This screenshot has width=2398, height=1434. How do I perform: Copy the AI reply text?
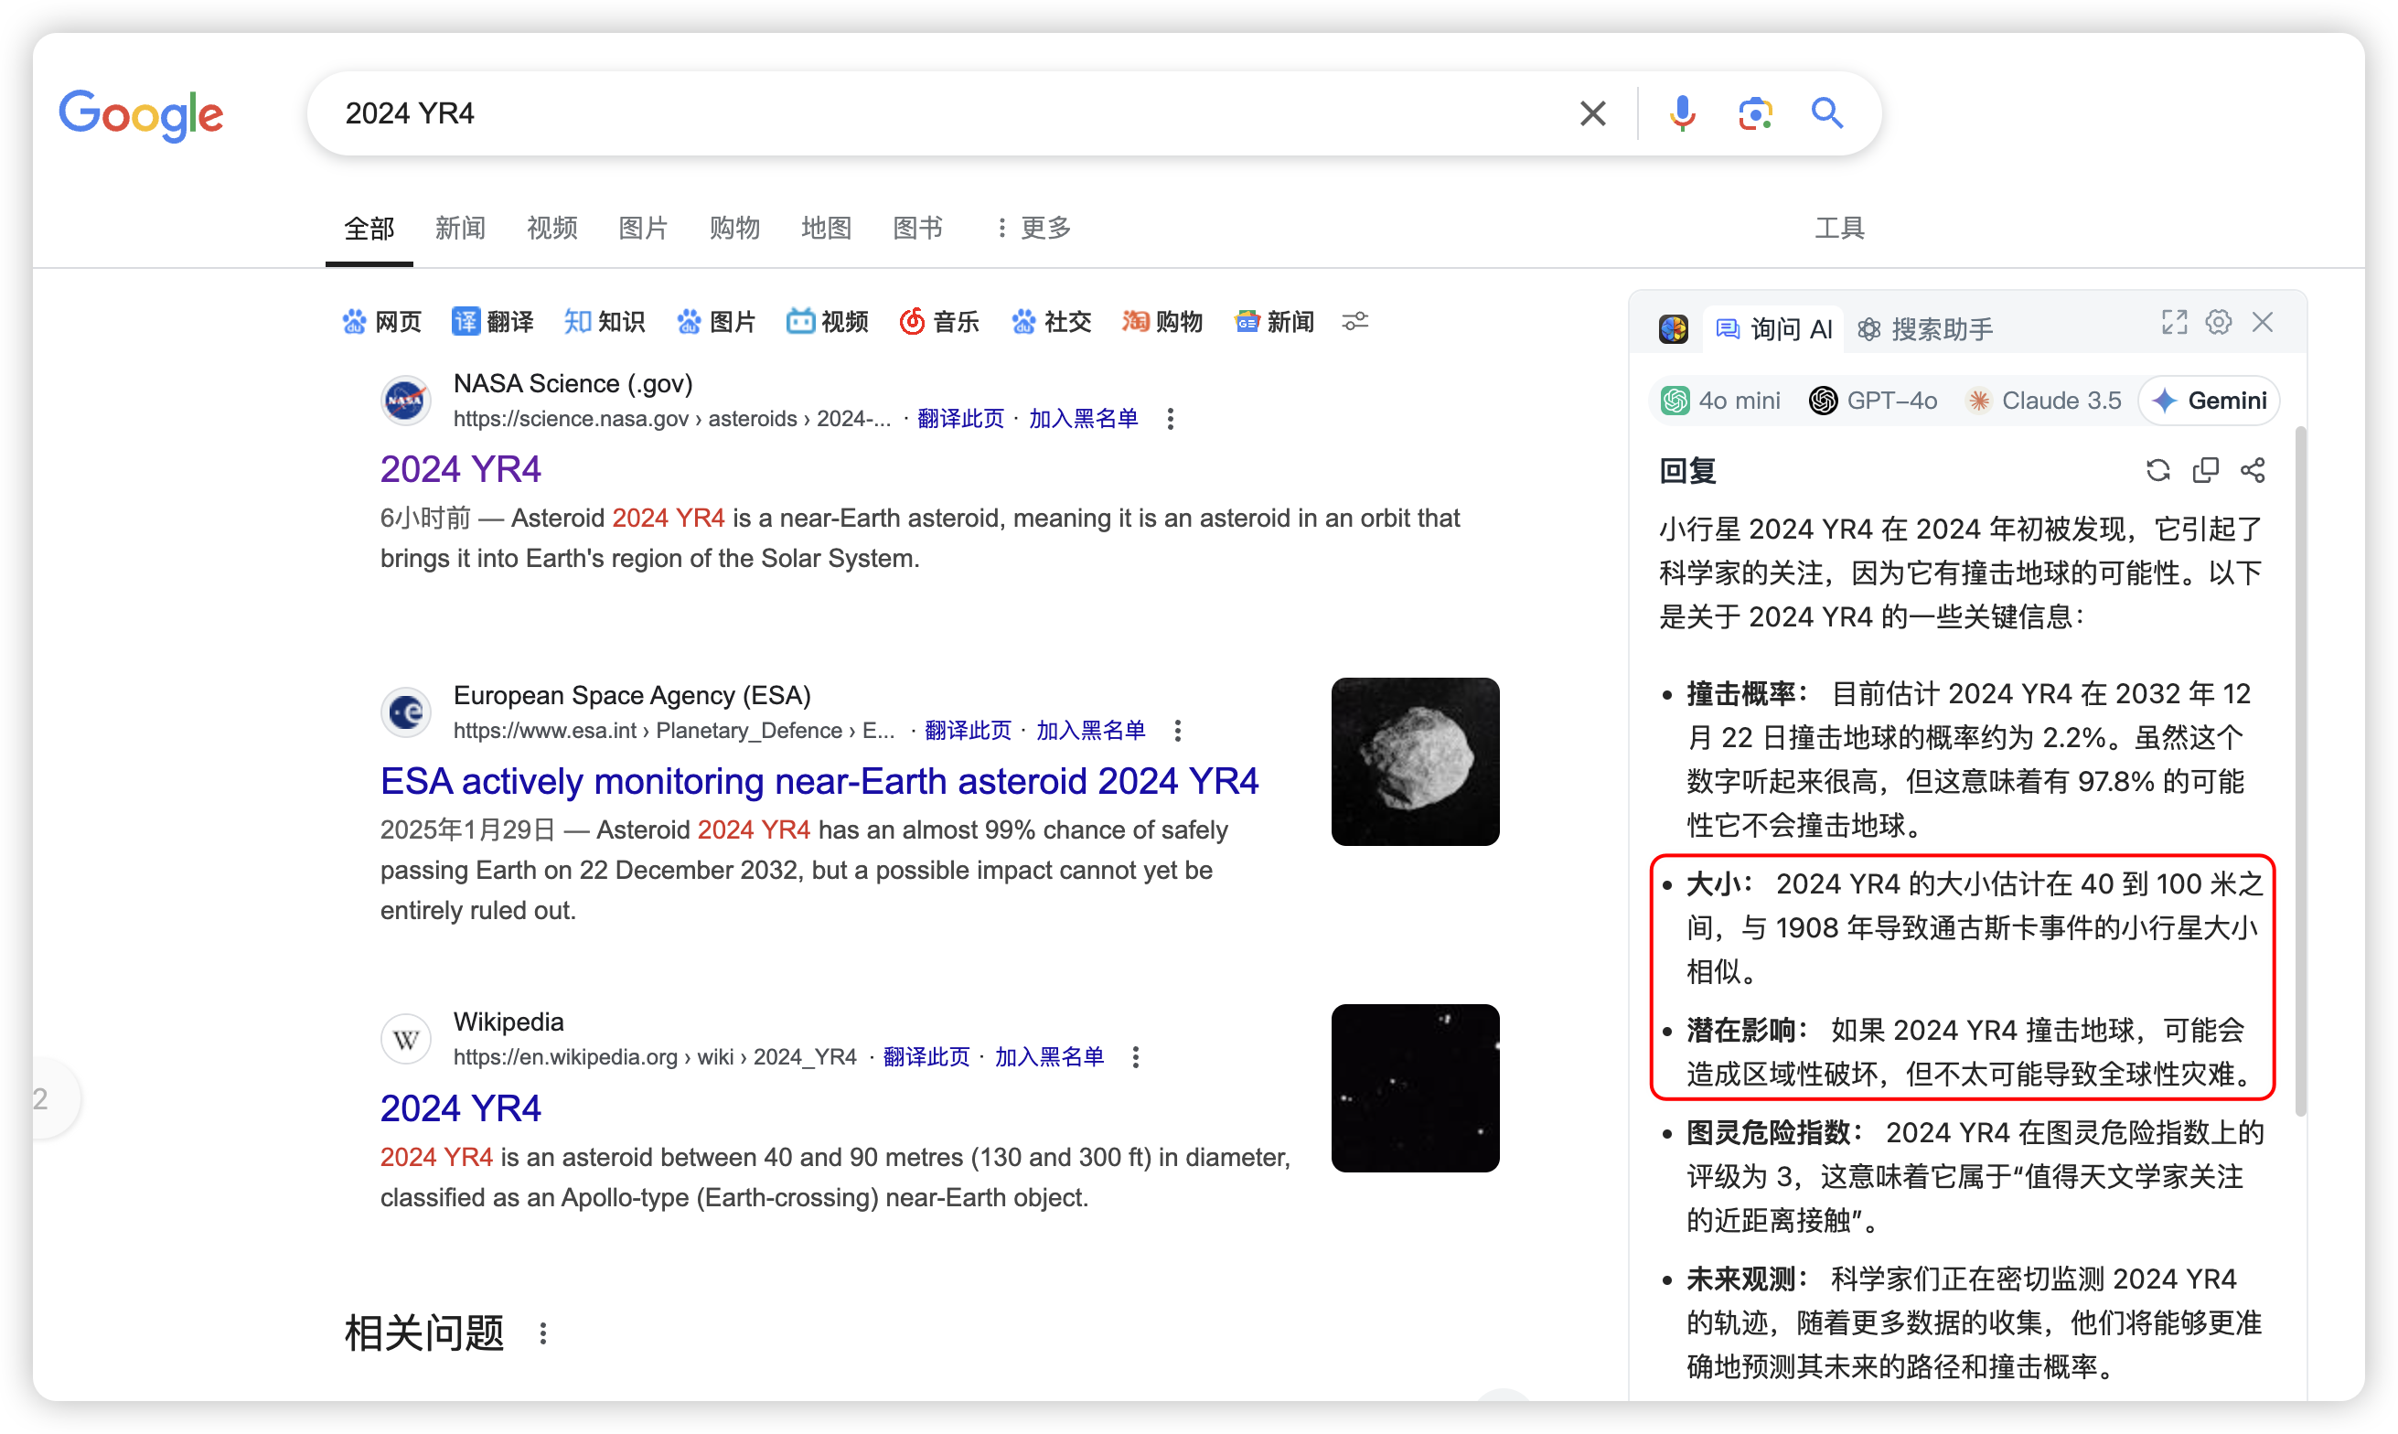click(x=2205, y=471)
